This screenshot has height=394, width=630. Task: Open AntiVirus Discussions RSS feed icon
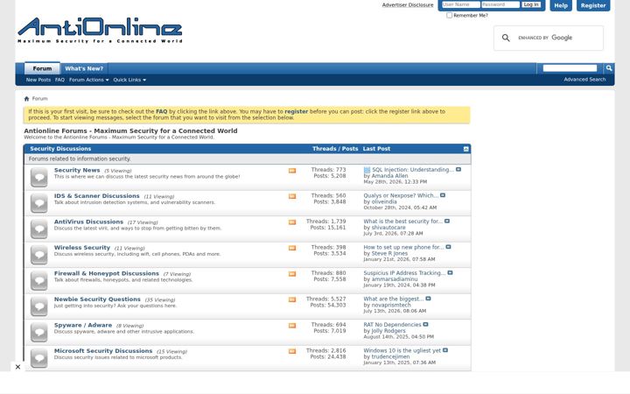(x=292, y=222)
